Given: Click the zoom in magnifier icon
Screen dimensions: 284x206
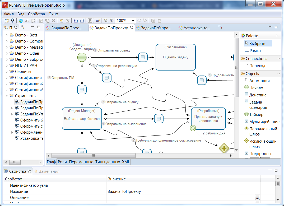Looking at the screenshot, I should click(112, 21).
